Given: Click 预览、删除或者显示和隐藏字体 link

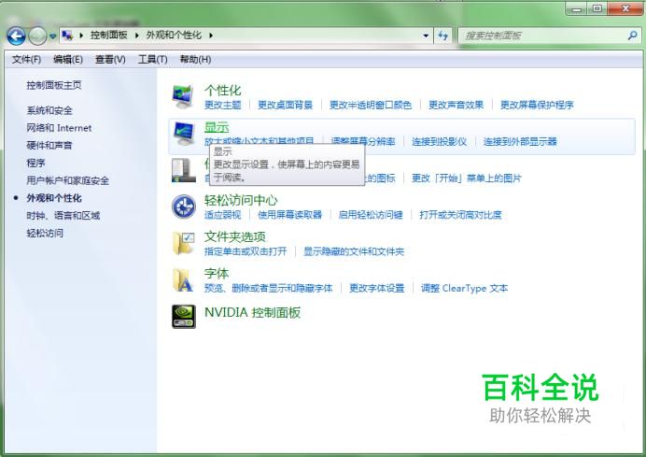Looking at the screenshot, I should coord(268,288).
